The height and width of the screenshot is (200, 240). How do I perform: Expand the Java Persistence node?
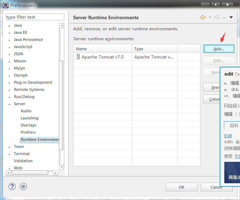pyautogui.click(x=9, y=40)
